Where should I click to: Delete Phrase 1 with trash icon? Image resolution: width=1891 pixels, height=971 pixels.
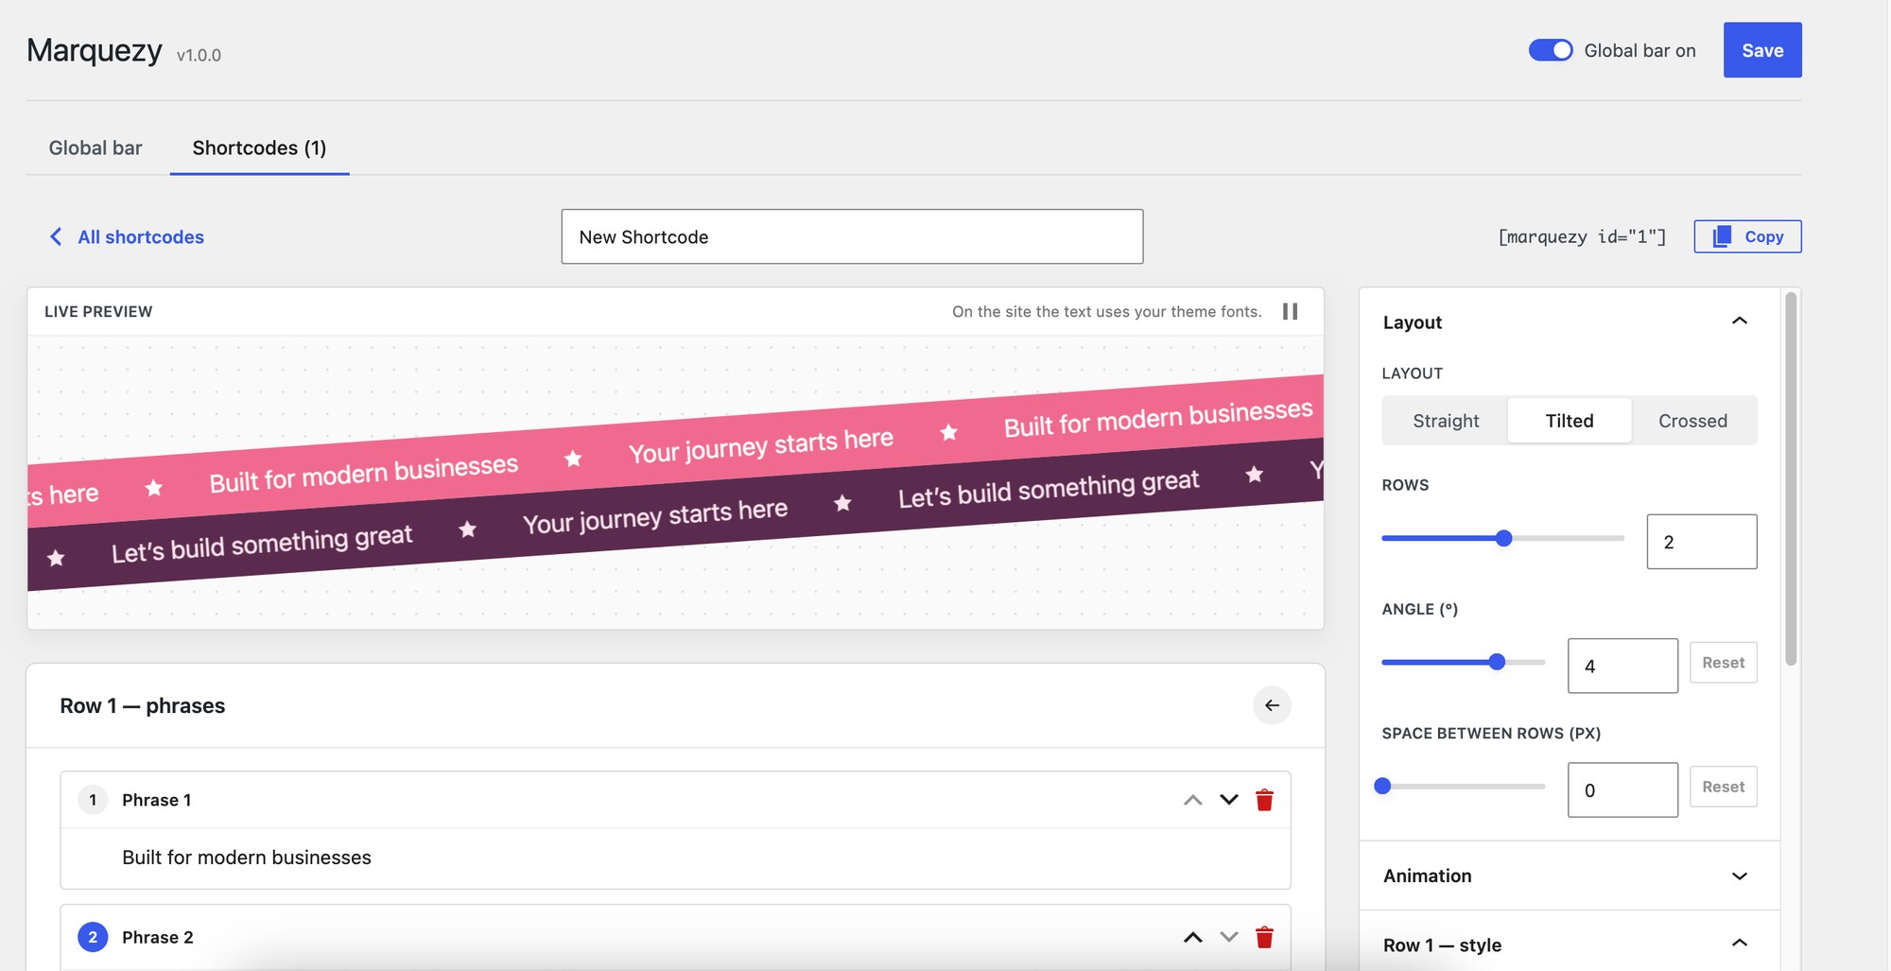[x=1264, y=800]
